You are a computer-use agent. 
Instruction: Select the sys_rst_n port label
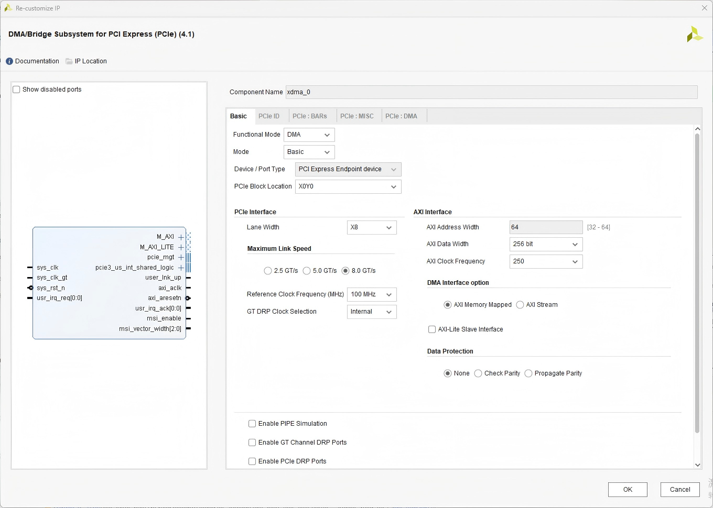[51, 288]
